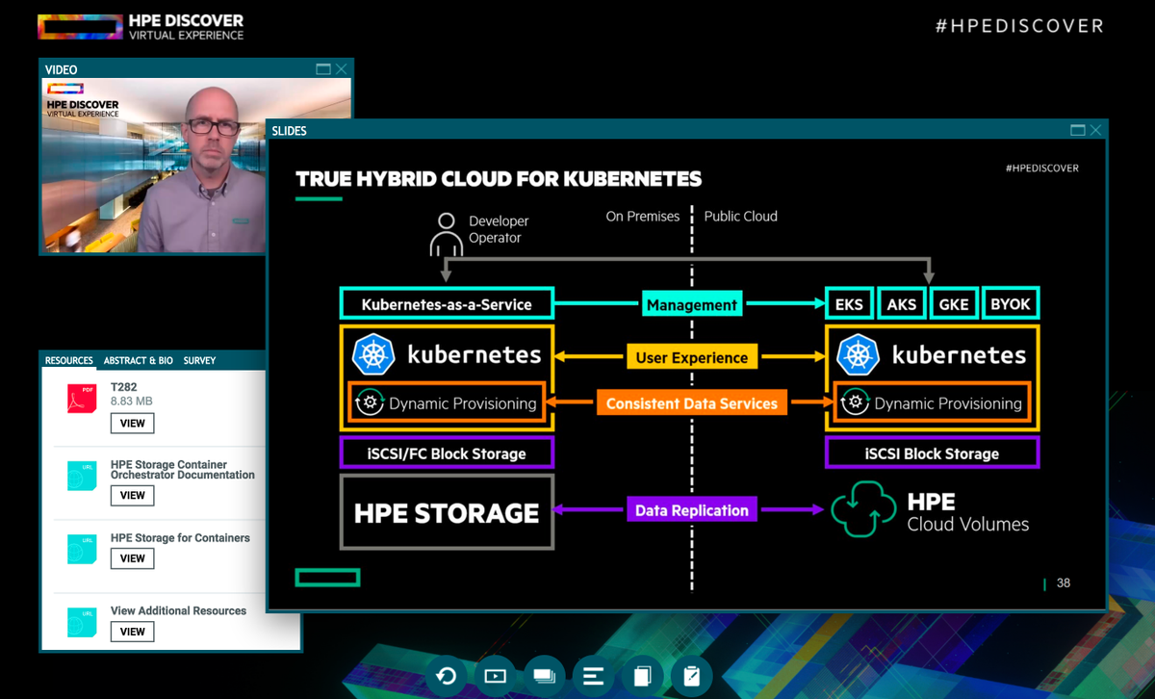The height and width of the screenshot is (699, 1155).
Task: Click the URL icon beside View Additional Resources
Action: [82, 622]
